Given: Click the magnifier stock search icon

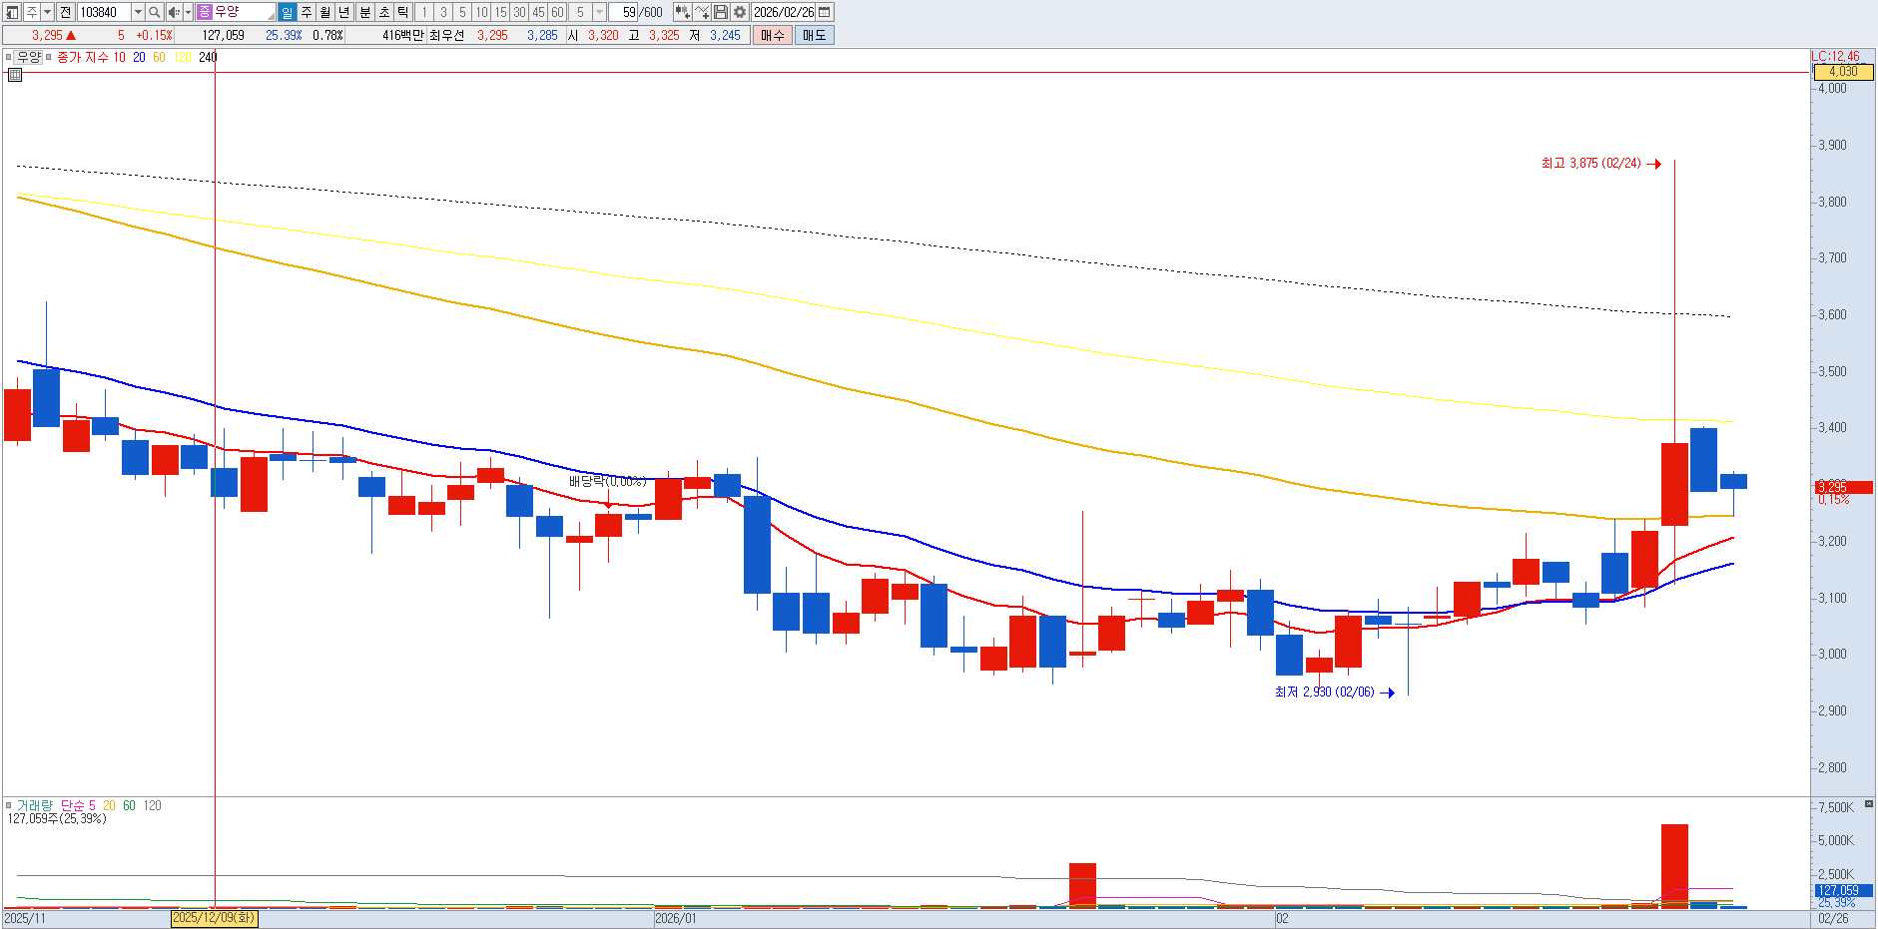Looking at the screenshot, I should 155,12.
